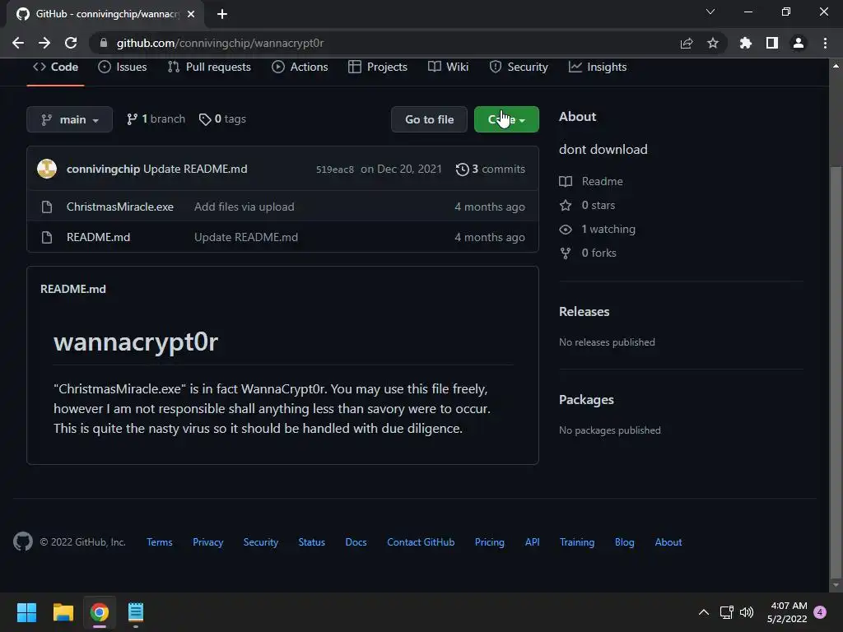Open the Chrome extensions puzzle icon
The height and width of the screenshot is (632, 843).
click(x=745, y=43)
